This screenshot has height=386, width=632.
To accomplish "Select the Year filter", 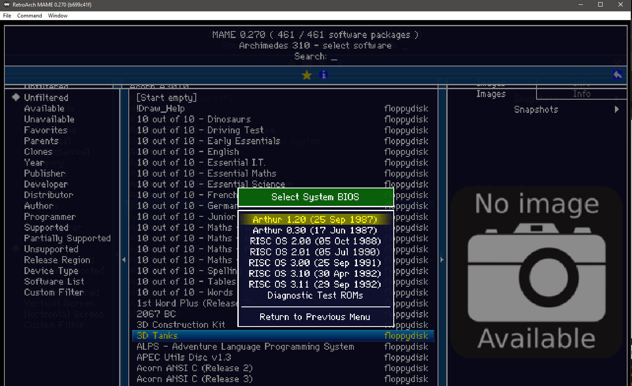I will 34,163.
